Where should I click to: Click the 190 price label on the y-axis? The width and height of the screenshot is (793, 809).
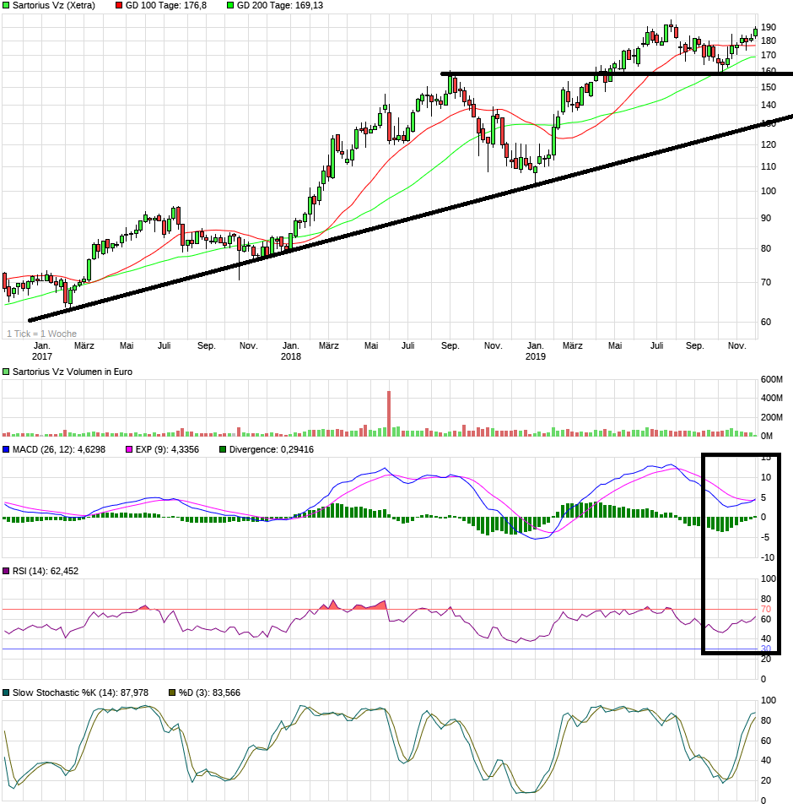tap(768, 27)
